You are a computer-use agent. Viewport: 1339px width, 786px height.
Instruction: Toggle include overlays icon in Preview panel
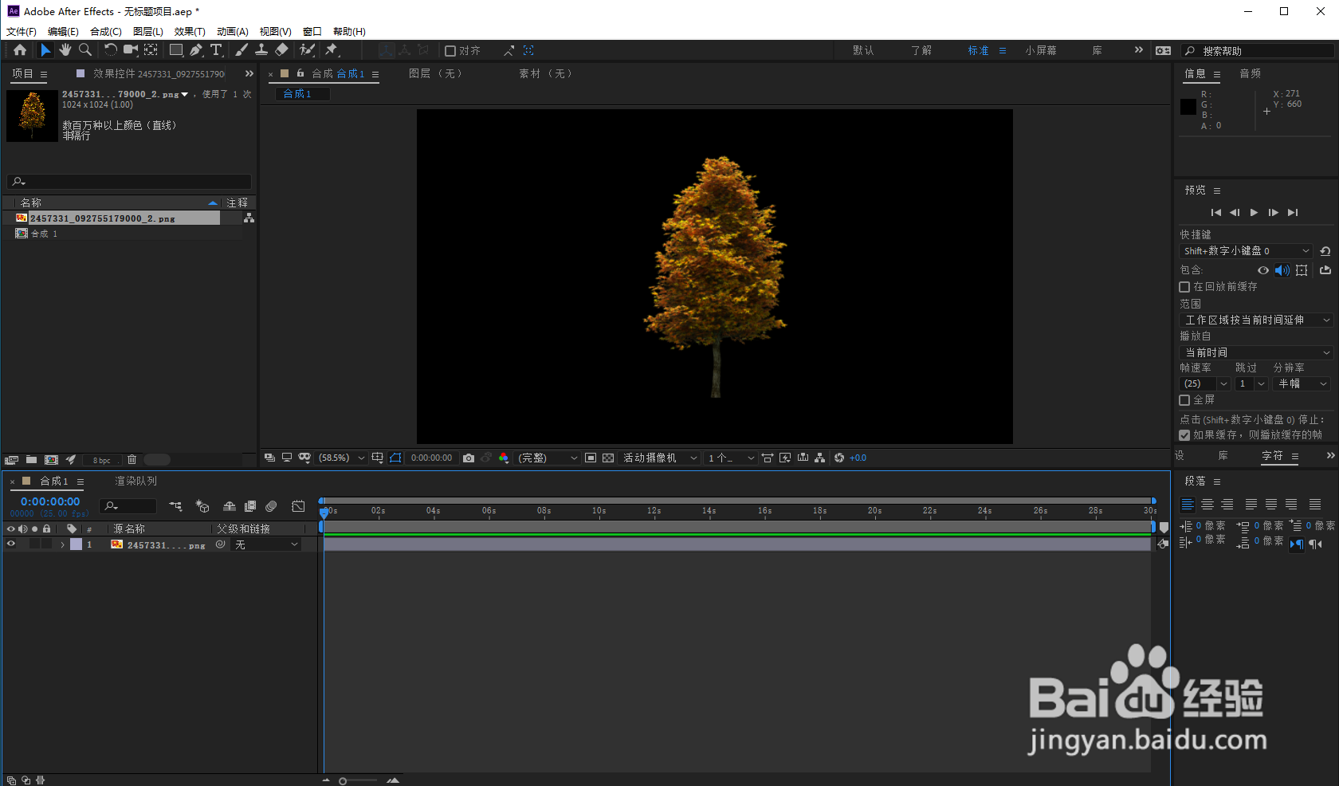point(1302,270)
